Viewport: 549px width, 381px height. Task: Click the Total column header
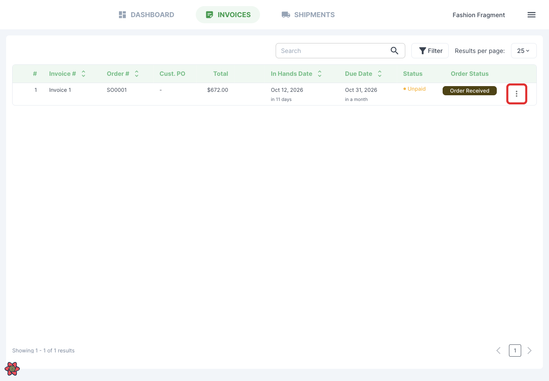[x=221, y=74]
